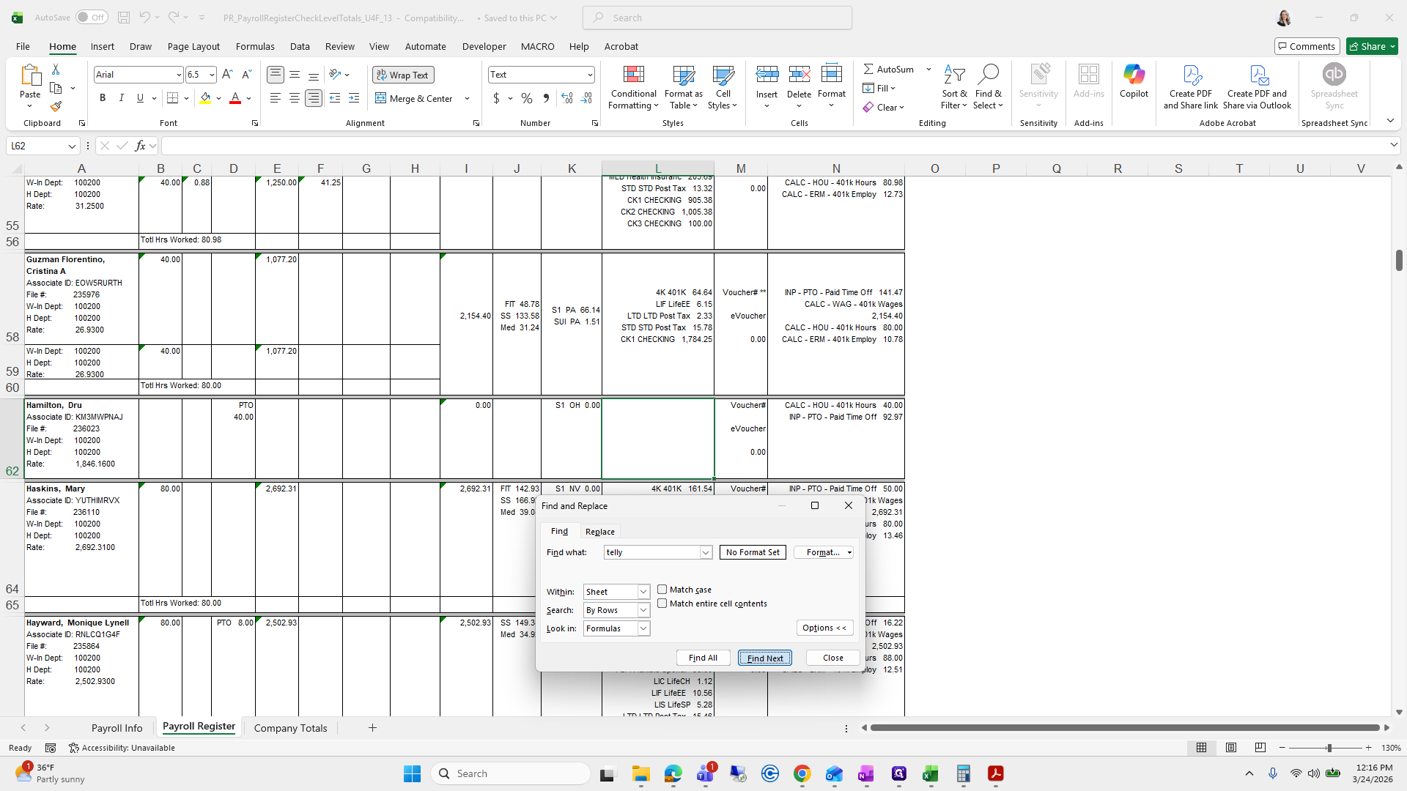The height and width of the screenshot is (791, 1407).
Task: Switch to Company Totals sheet tab
Action: coord(290,728)
